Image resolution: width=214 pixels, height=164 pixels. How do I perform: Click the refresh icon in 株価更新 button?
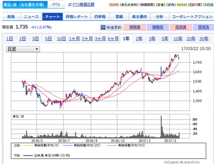(x=103, y=28)
